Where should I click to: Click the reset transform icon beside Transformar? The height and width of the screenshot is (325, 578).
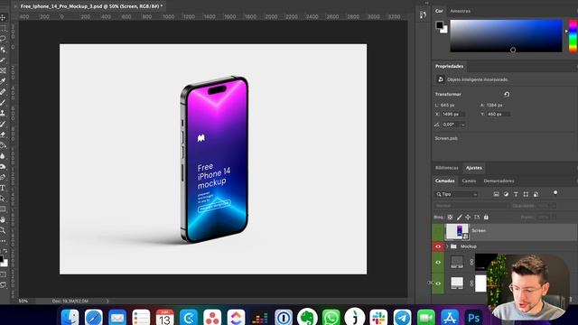coord(507,94)
